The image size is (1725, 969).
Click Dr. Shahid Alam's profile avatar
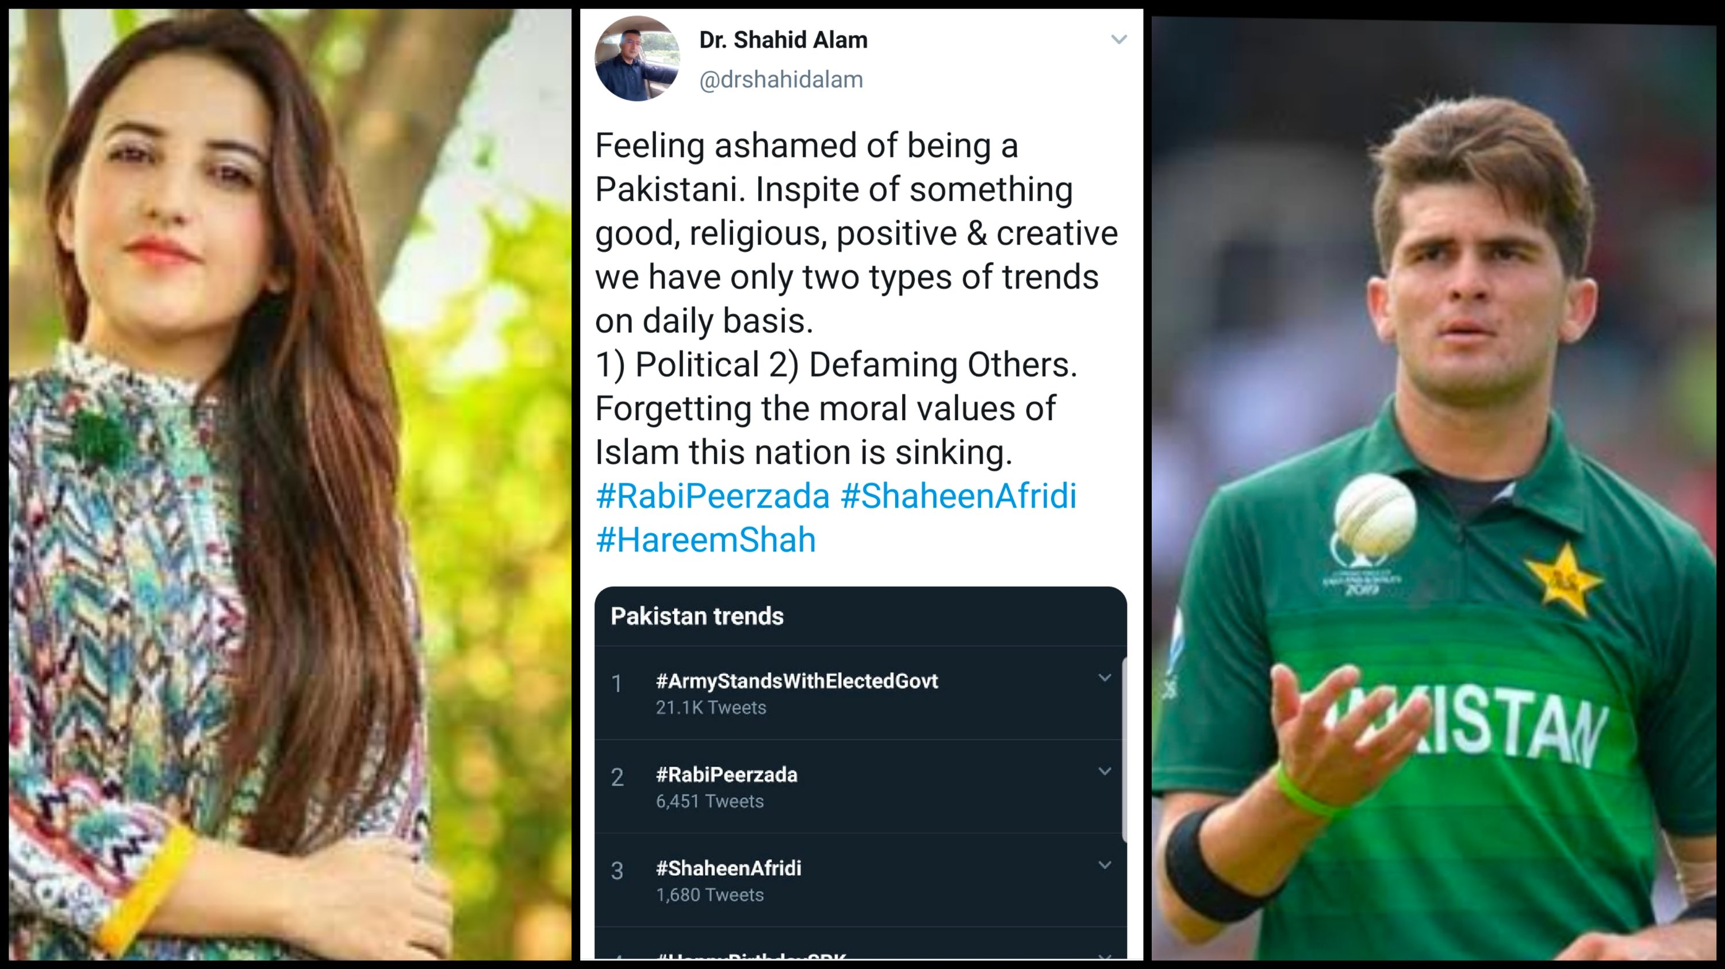click(637, 59)
